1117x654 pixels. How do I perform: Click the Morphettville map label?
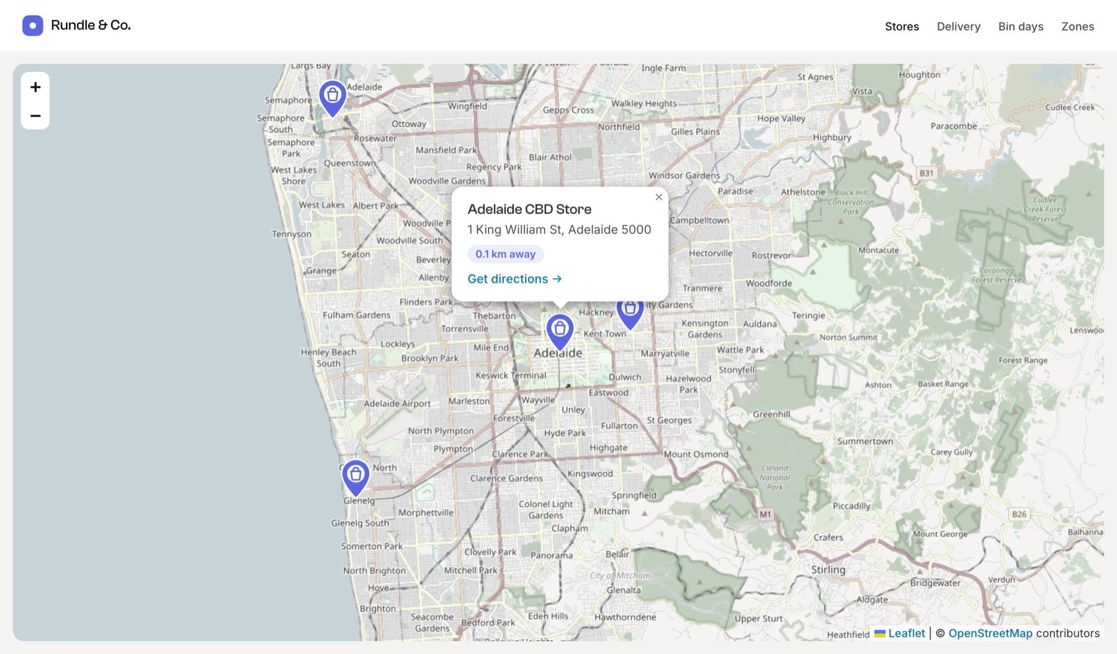(426, 513)
